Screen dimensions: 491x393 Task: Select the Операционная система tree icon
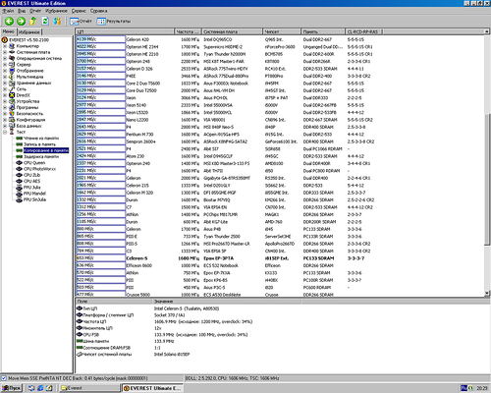coord(12,58)
